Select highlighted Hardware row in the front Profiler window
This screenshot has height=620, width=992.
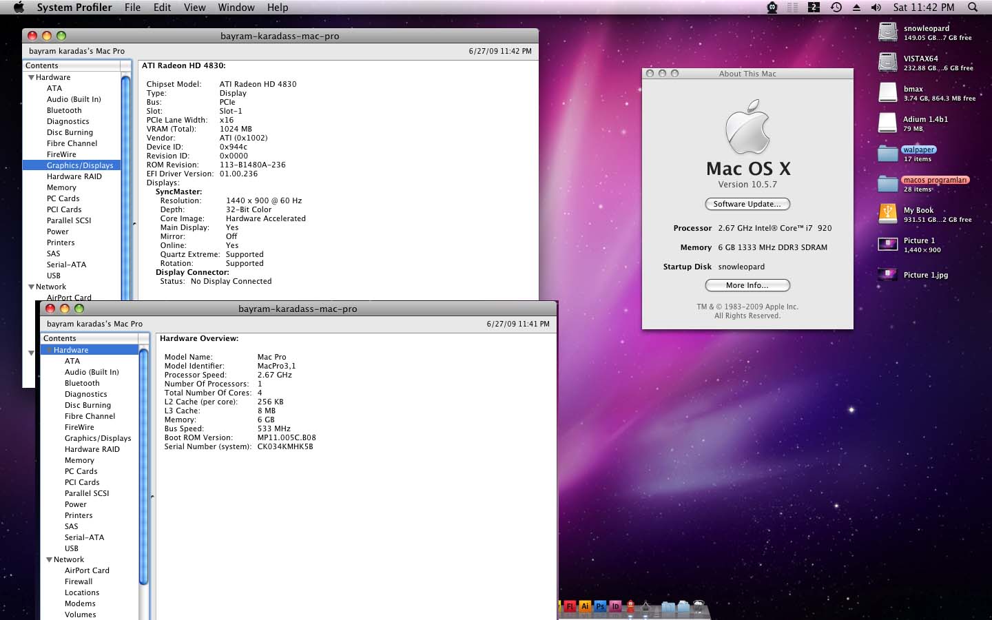90,350
